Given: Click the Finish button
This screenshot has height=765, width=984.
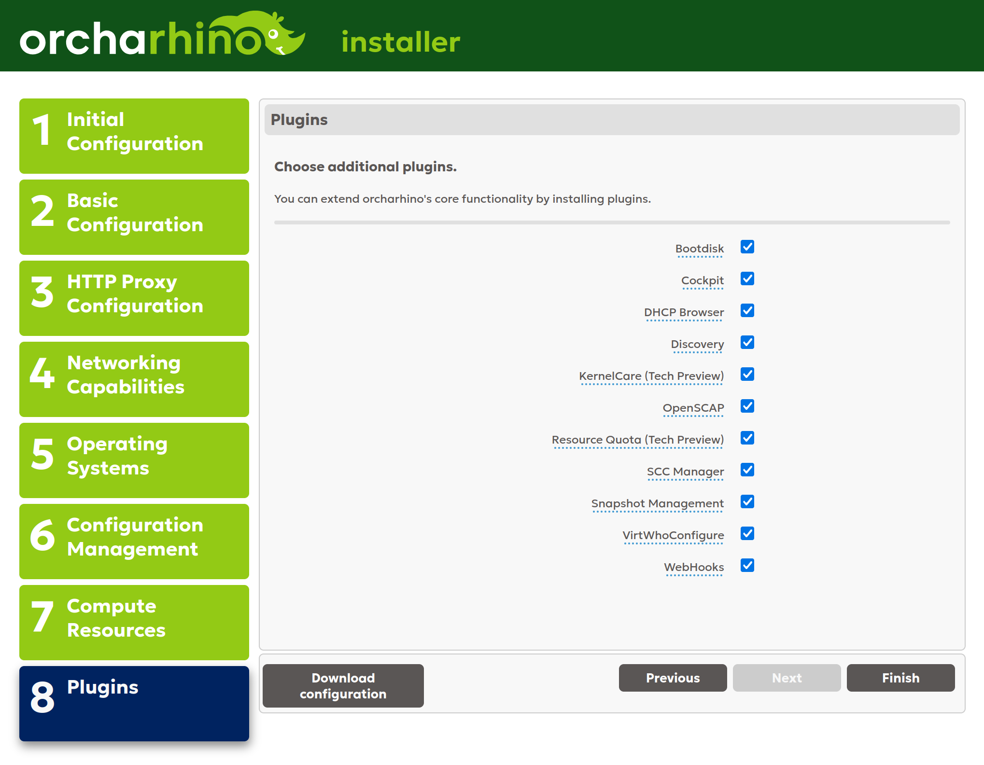Looking at the screenshot, I should pyautogui.click(x=900, y=678).
